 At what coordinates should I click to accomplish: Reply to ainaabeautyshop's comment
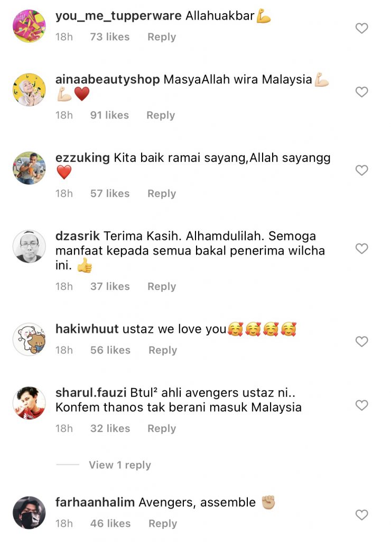[x=161, y=115]
